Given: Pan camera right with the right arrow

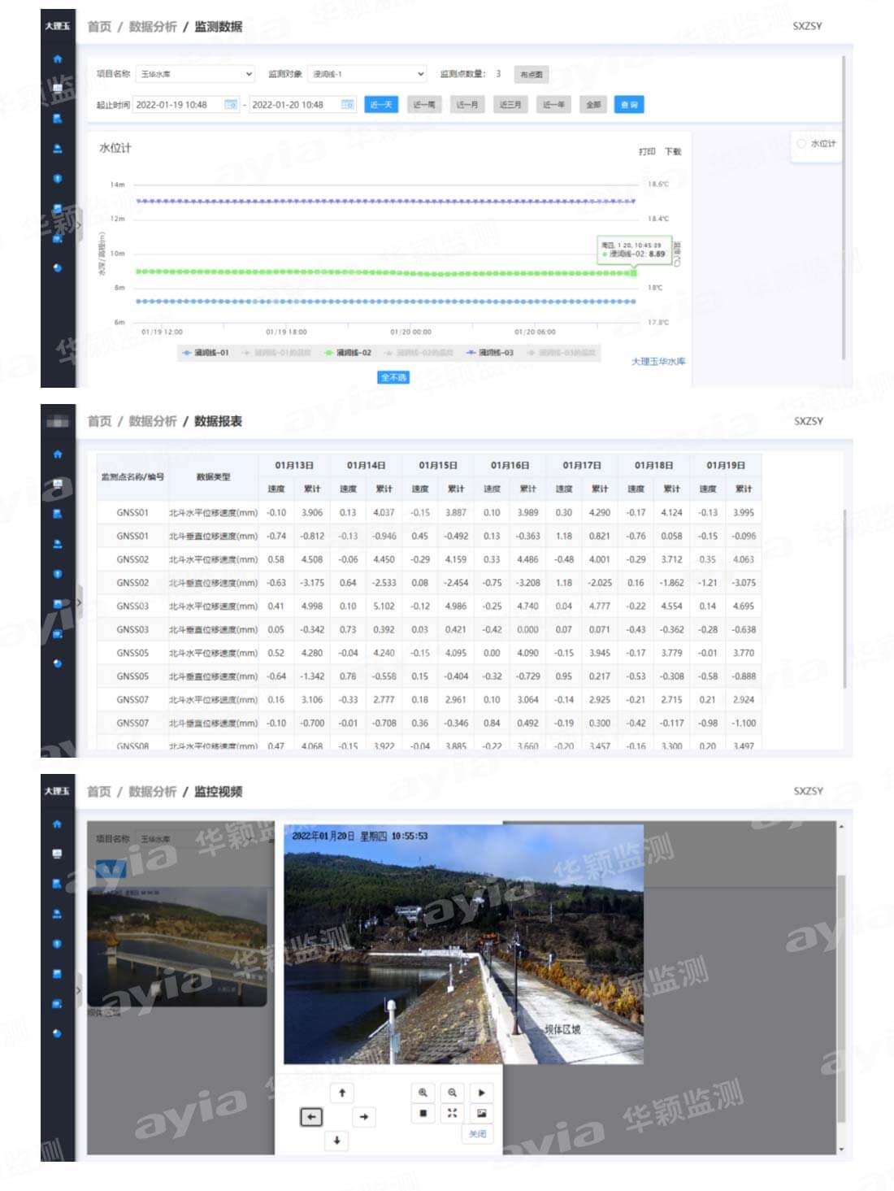Looking at the screenshot, I should click(x=363, y=1117).
